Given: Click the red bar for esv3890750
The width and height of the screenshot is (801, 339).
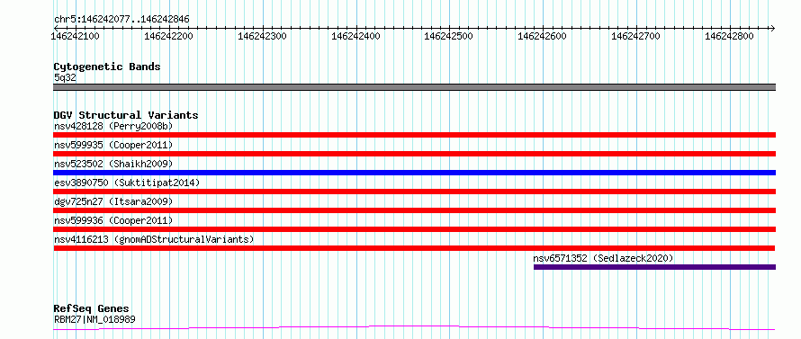Looking at the screenshot, I should click(414, 192).
